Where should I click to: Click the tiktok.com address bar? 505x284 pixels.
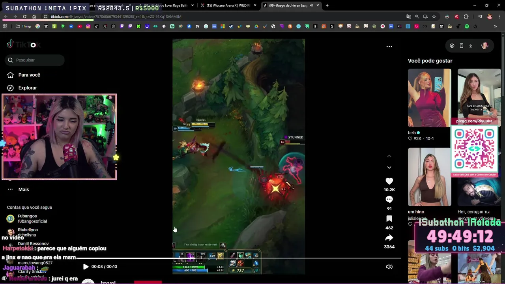[x=225, y=17]
